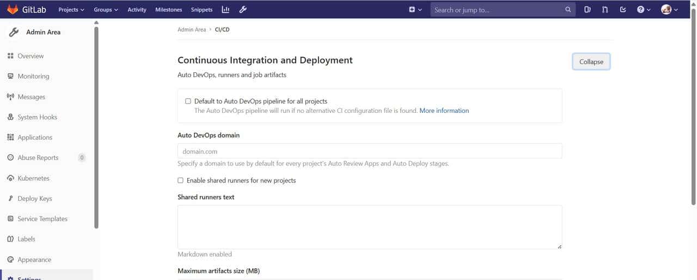The width and height of the screenshot is (697, 280).
Task: Click the Kubernetes cluster icon
Action: (10, 178)
